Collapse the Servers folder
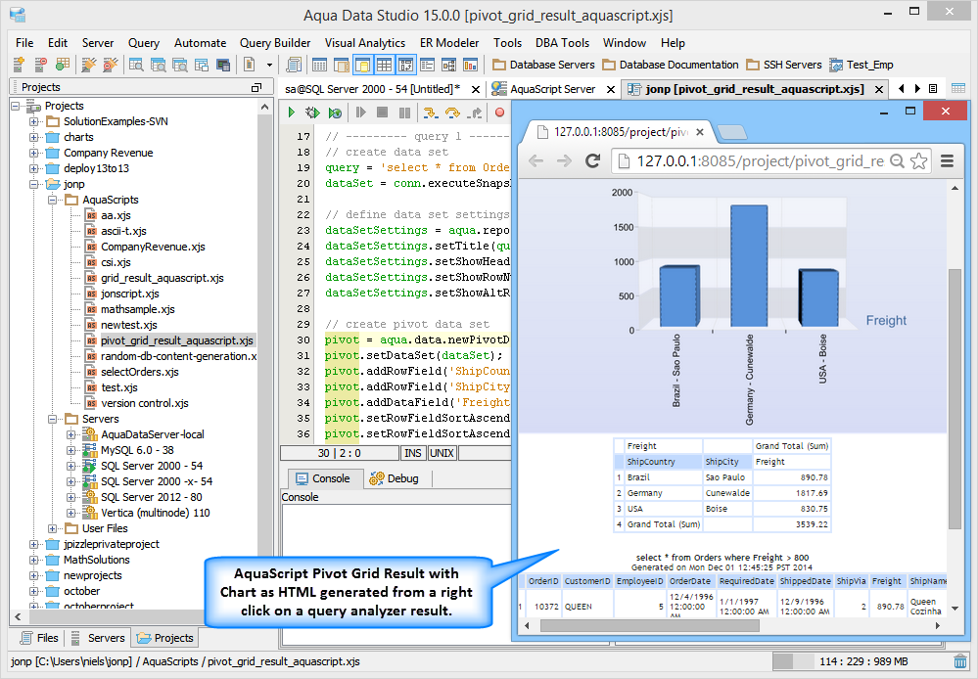The height and width of the screenshot is (679, 978). [53, 419]
